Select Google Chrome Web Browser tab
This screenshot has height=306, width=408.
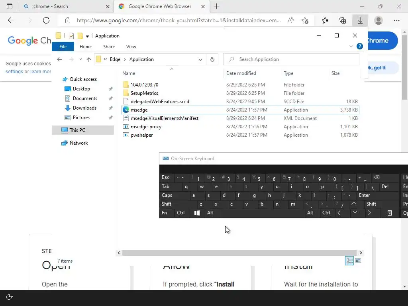pyautogui.click(x=161, y=6)
